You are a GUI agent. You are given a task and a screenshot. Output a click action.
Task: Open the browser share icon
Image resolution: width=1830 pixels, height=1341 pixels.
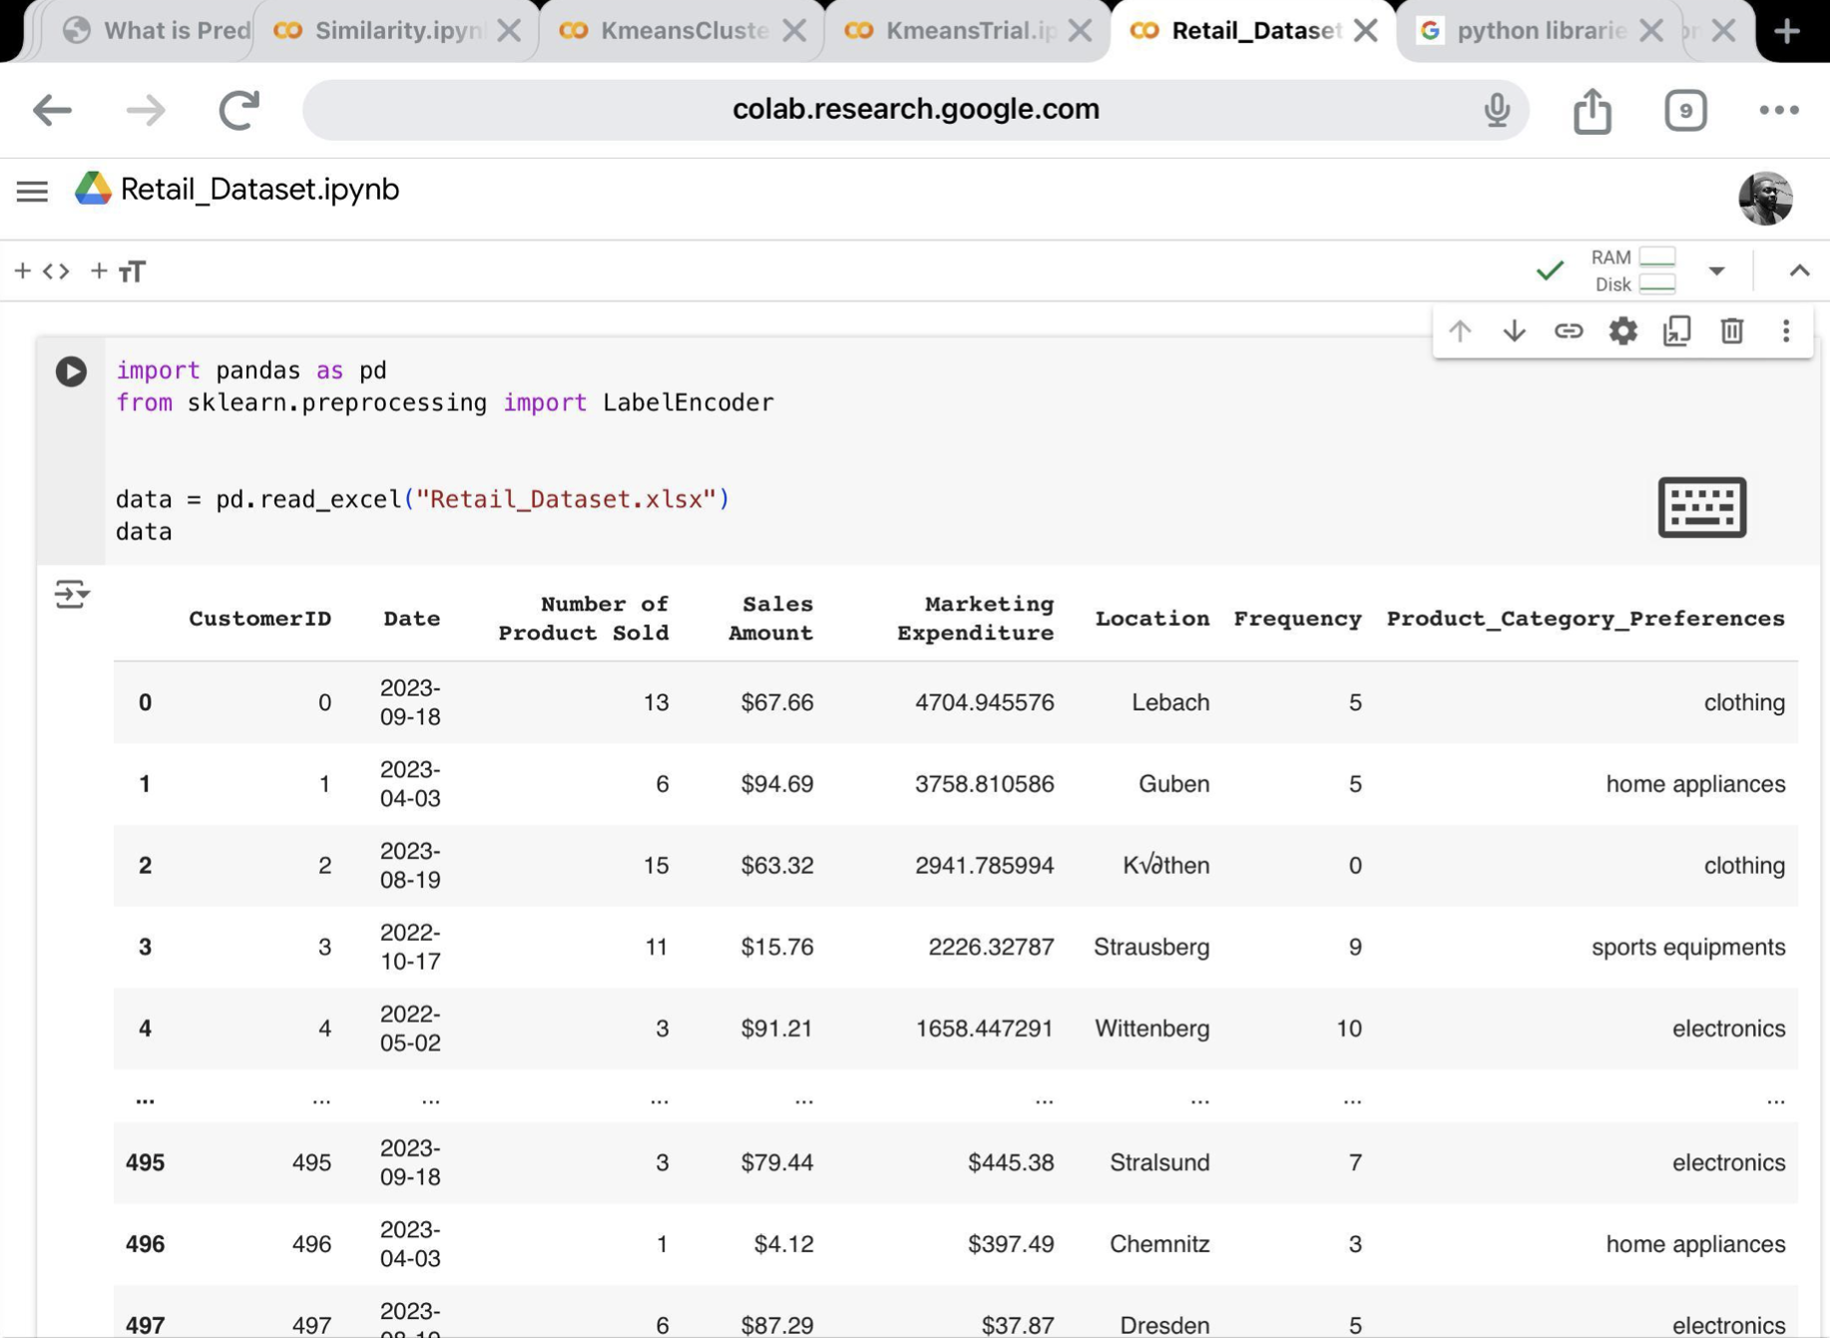coord(1592,110)
